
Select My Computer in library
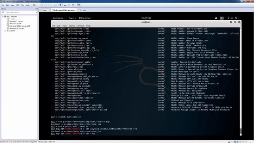click(x=12, y=17)
